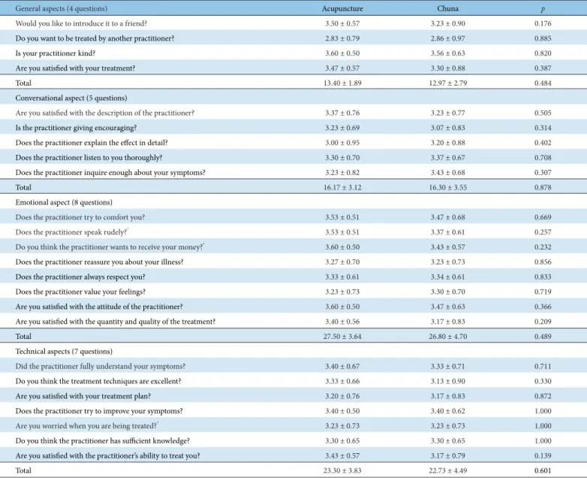Click the p value 0.669
This screenshot has width=587, height=478.
[x=543, y=217]
